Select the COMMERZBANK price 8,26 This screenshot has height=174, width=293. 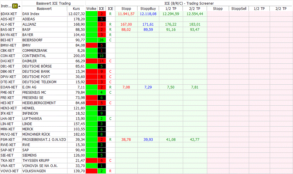click(x=81, y=51)
